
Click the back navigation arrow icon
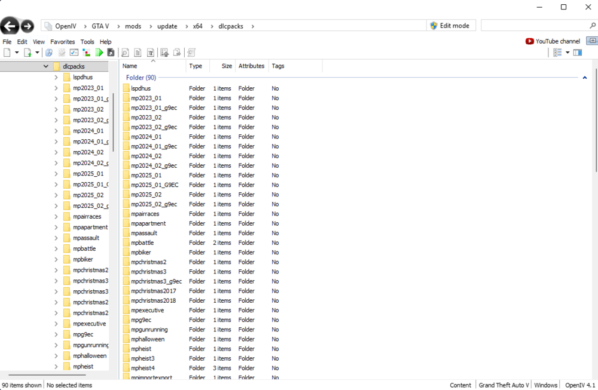[10, 26]
